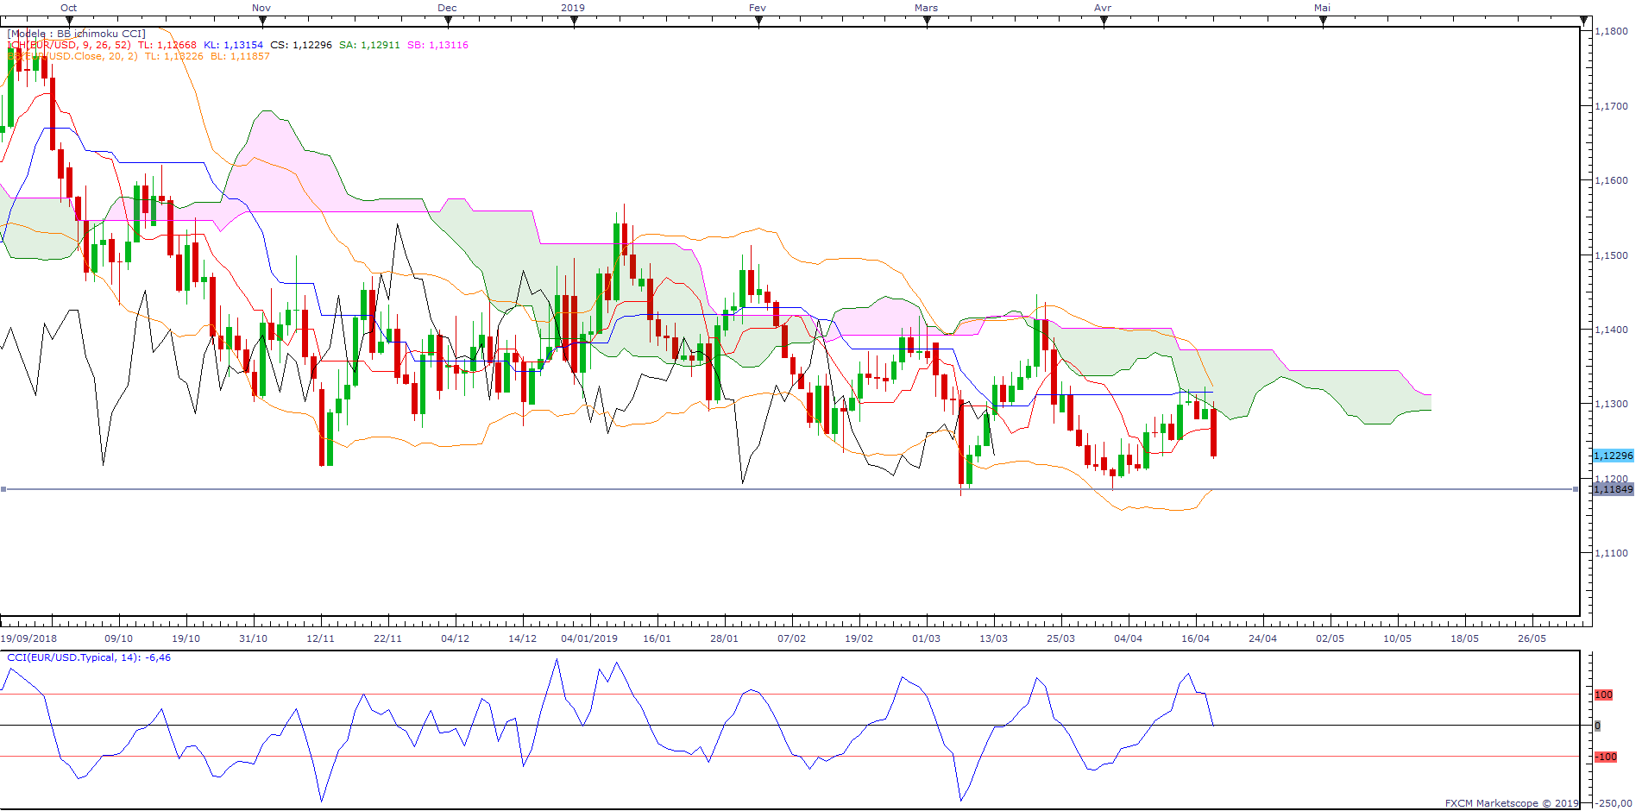
Task: Select the Mars month triangle marker
Action: 927,21
